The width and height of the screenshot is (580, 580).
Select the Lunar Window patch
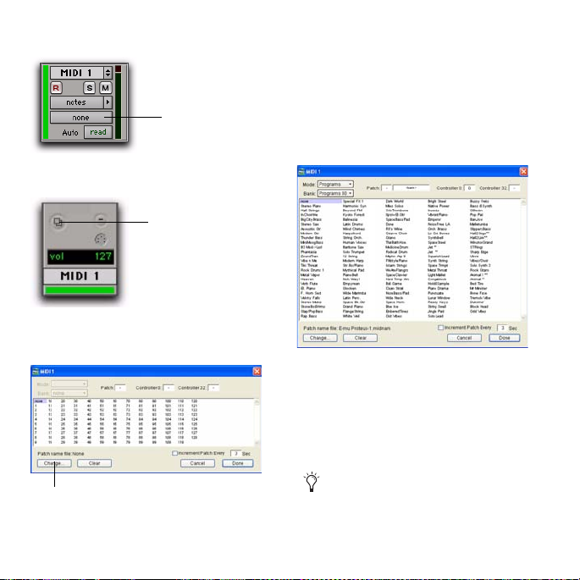pyautogui.click(x=439, y=298)
